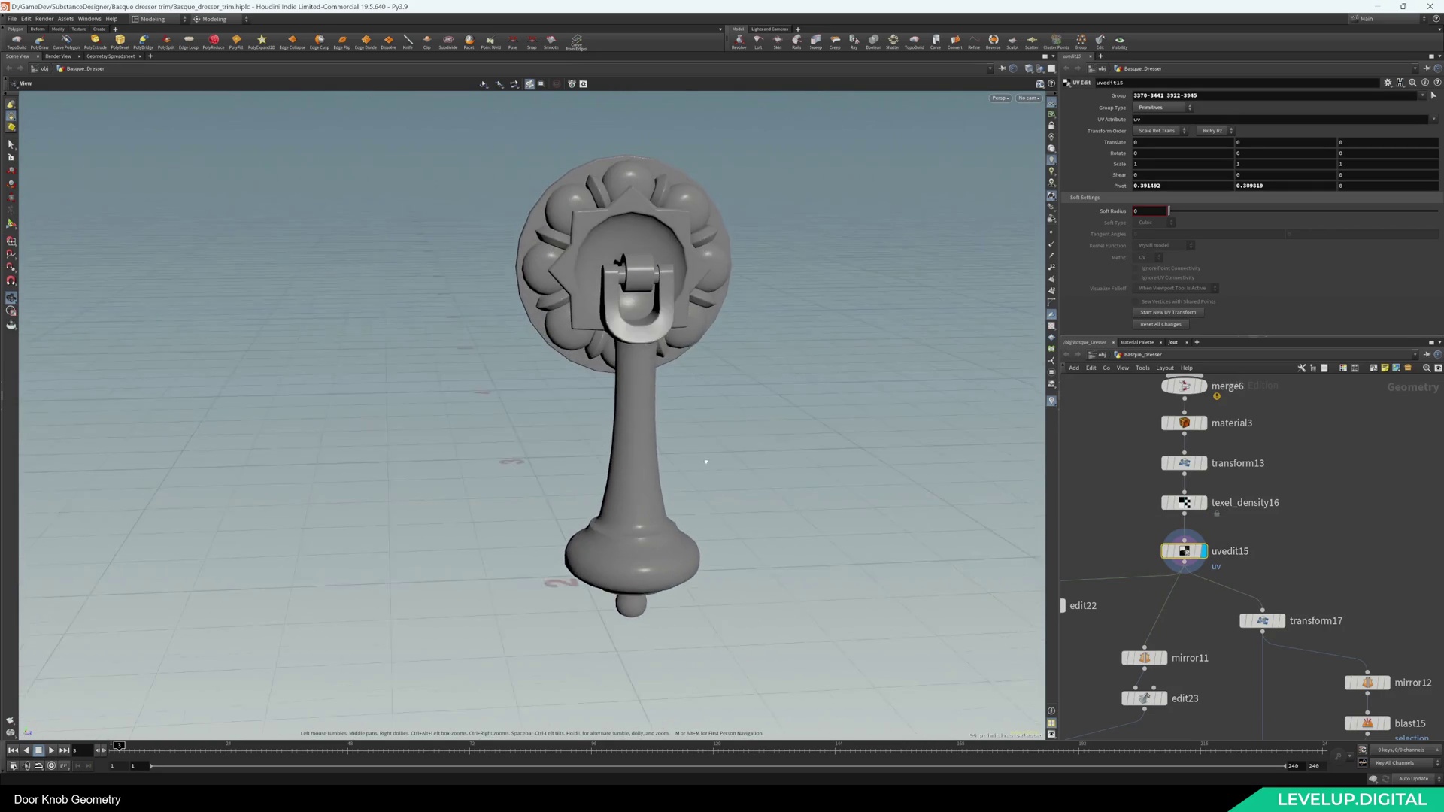Select the Visibility eye shelf tool
The height and width of the screenshot is (812, 1444).
coord(1119,41)
